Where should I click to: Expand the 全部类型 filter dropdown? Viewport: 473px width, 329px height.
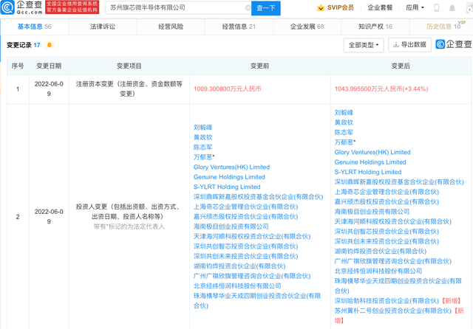click(364, 45)
